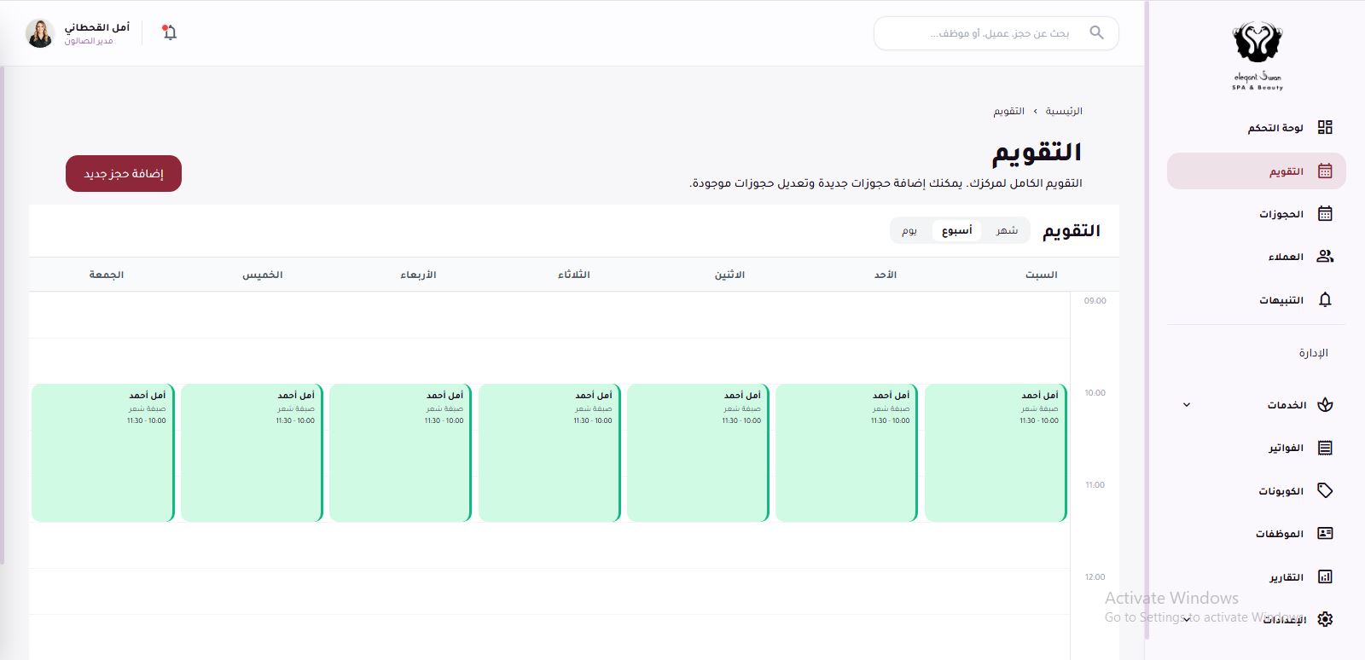Image resolution: width=1365 pixels, height=660 pixels.
Task: Open notification bell in top header
Action: pos(170,33)
